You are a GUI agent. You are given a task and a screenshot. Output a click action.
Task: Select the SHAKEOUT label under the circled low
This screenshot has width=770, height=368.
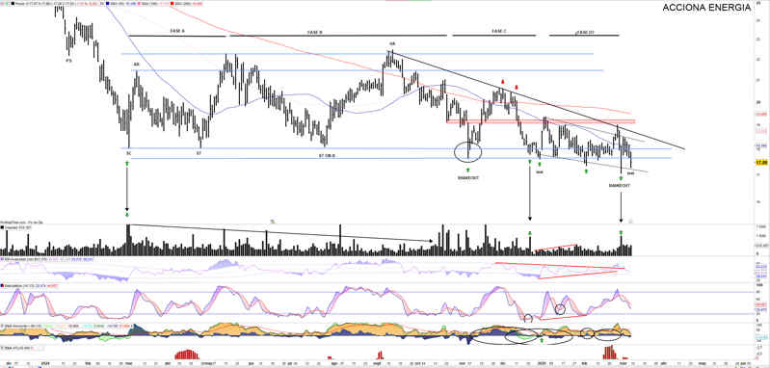[x=468, y=177]
